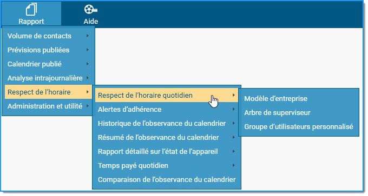Expand arrow beside Historique de l'observance
368x196 pixels.
pyautogui.click(x=234, y=124)
